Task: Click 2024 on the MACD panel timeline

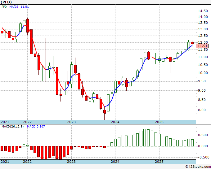Action: pos(115,162)
